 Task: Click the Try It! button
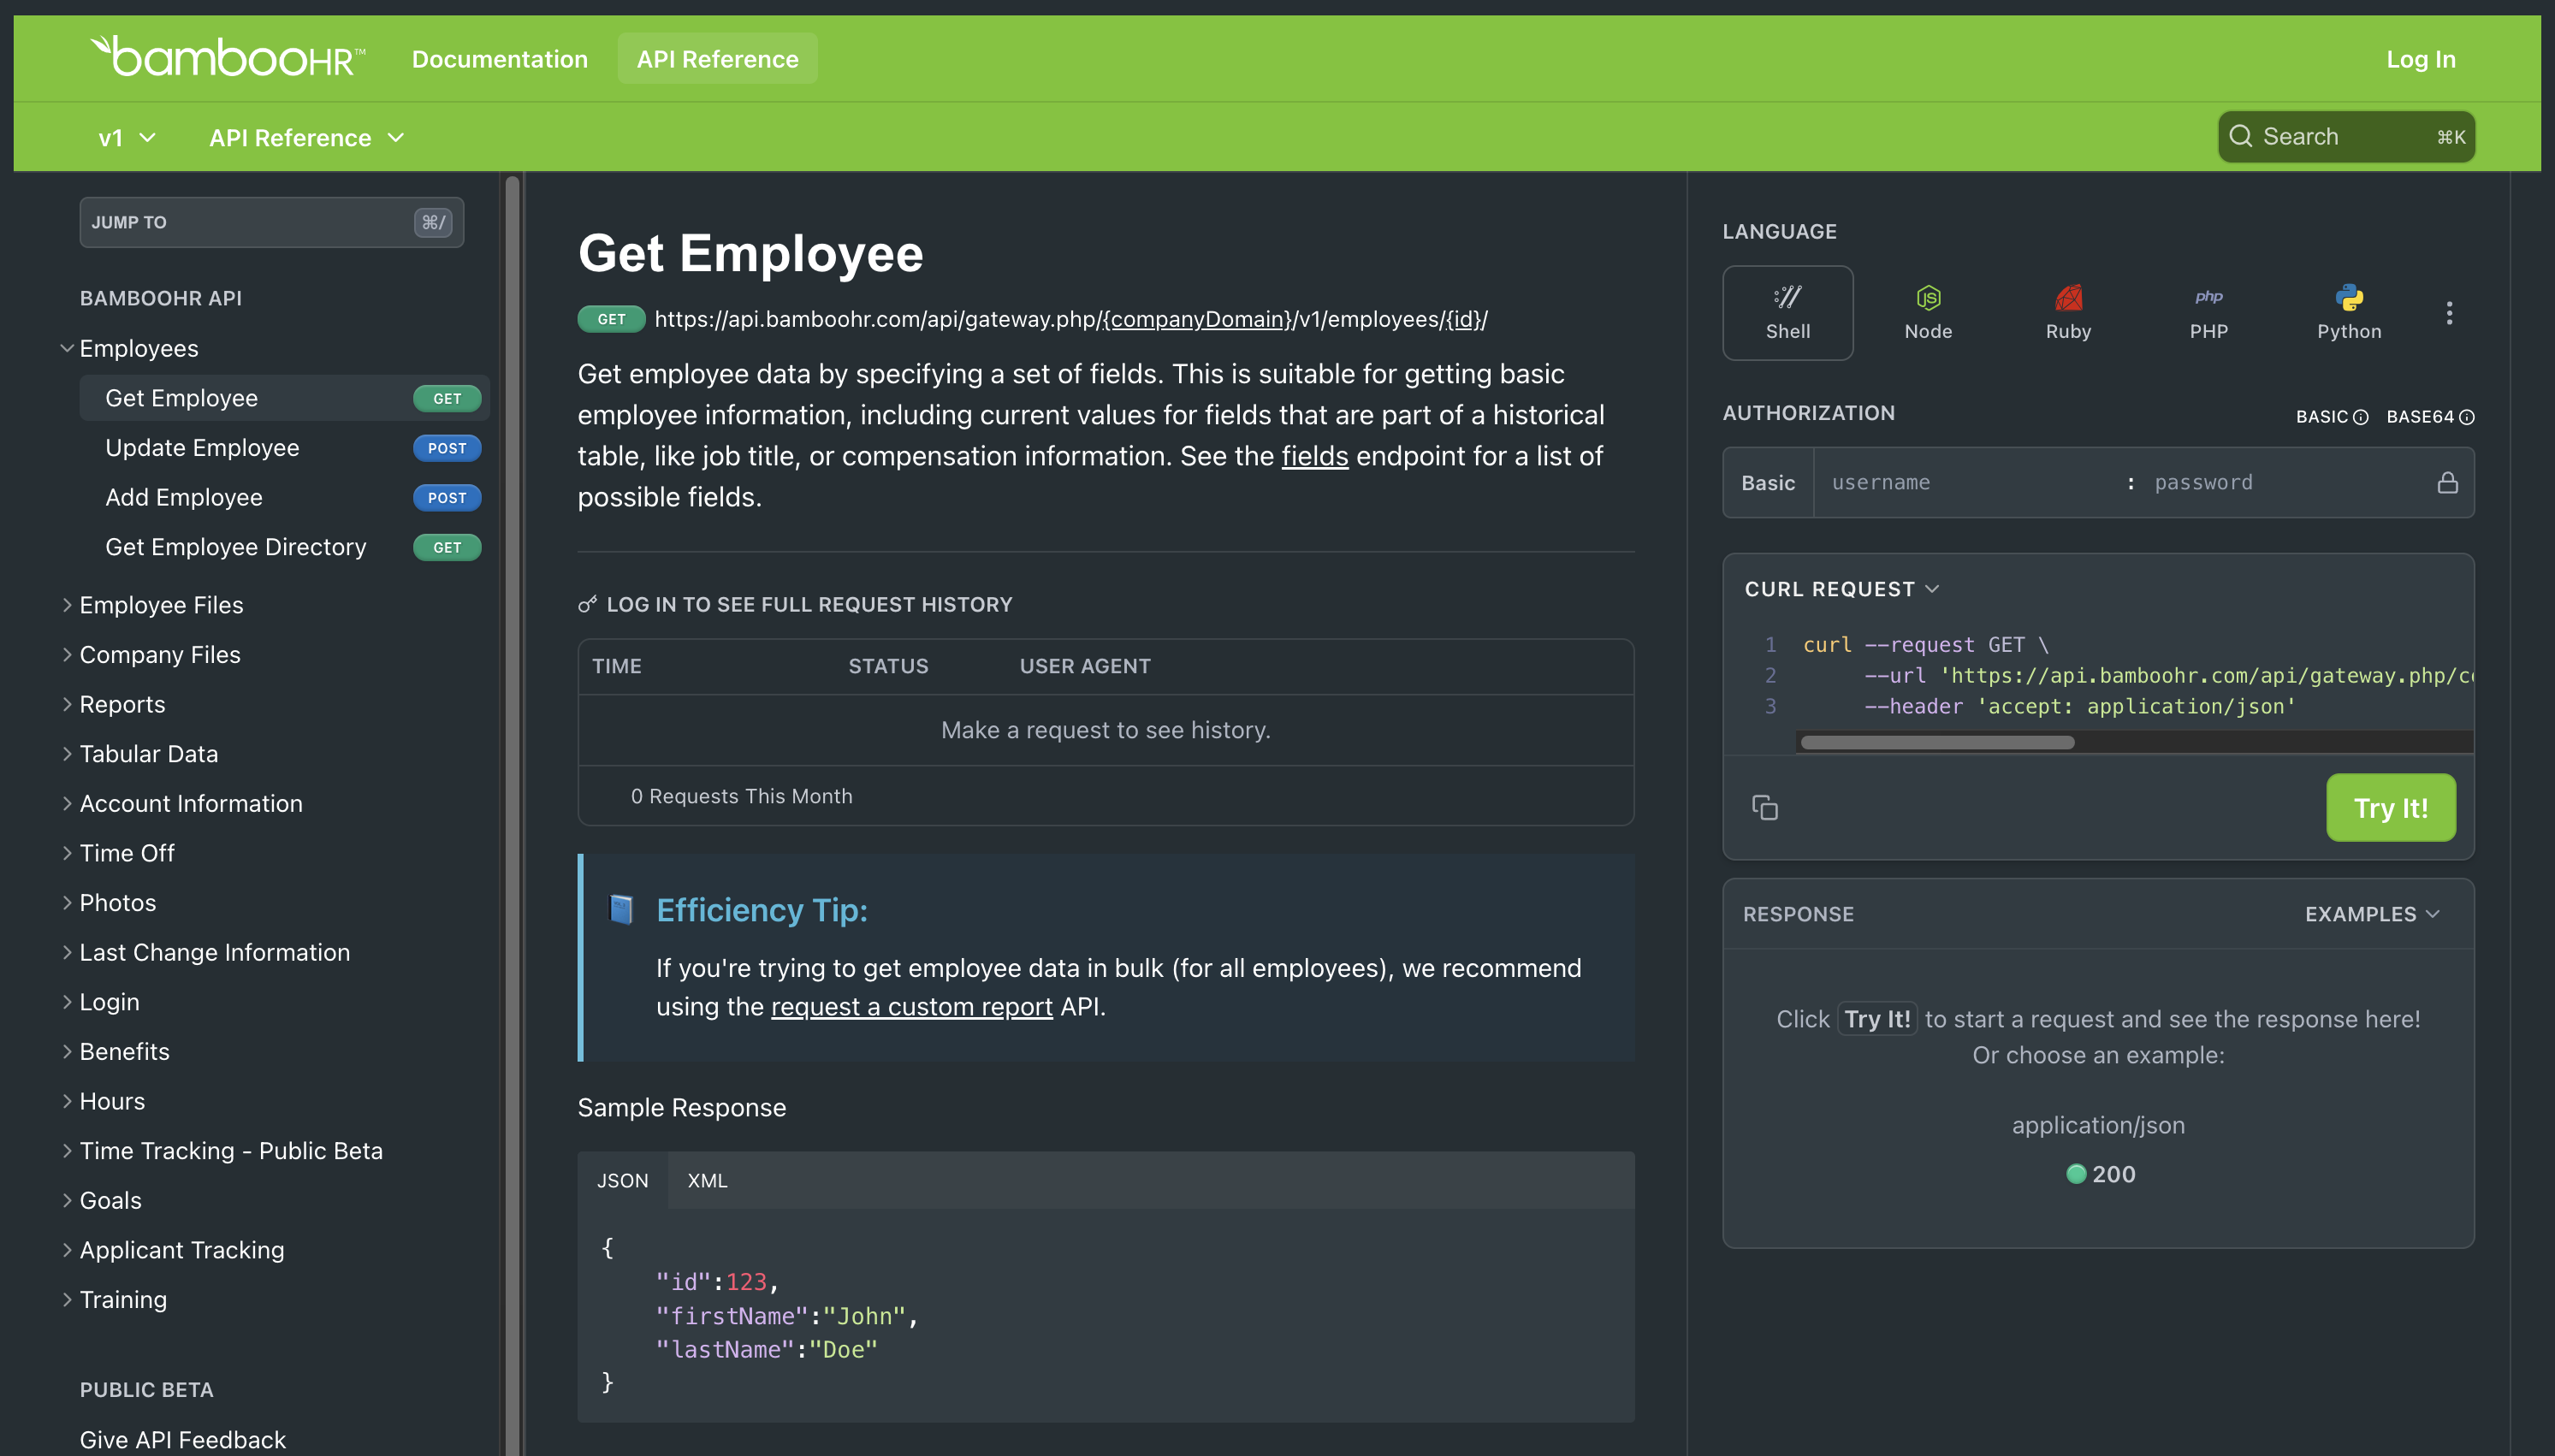(x=2388, y=807)
